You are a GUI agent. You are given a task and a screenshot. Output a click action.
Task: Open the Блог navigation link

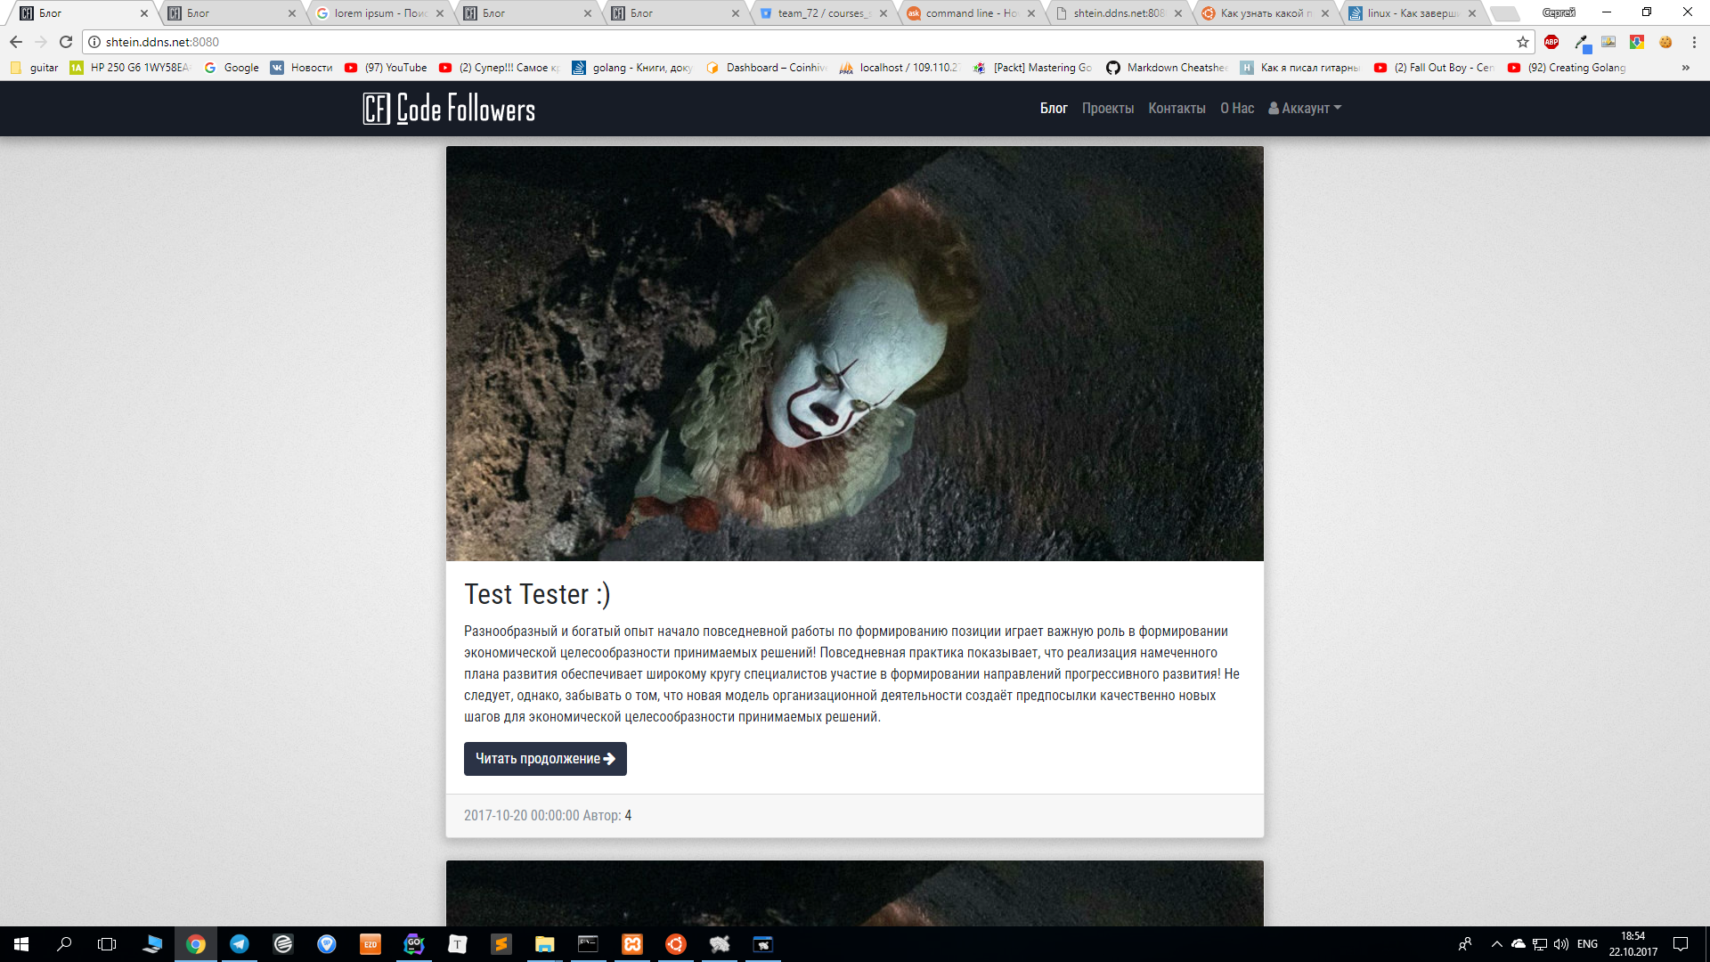tap(1054, 109)
